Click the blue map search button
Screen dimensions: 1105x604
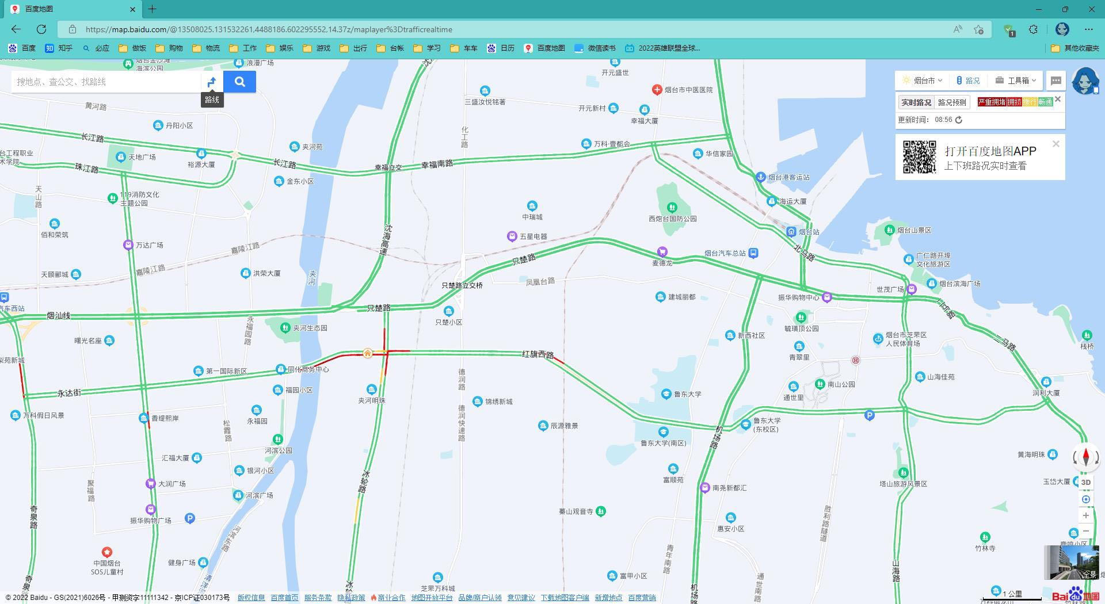click(239, 82)
